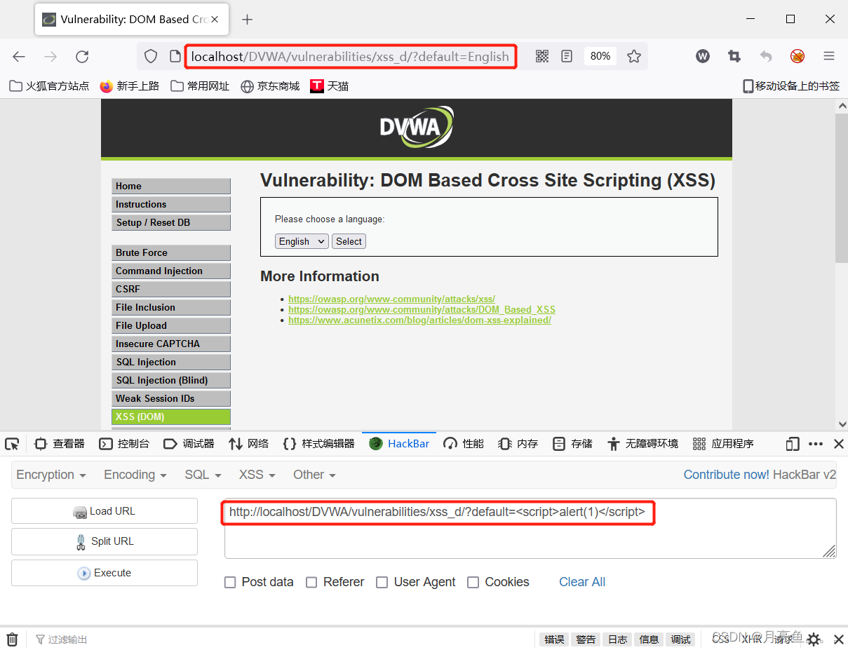Switch to the 存储 storage tab
The height and width of the screenshot is (650, 848).
pos(572,444)
